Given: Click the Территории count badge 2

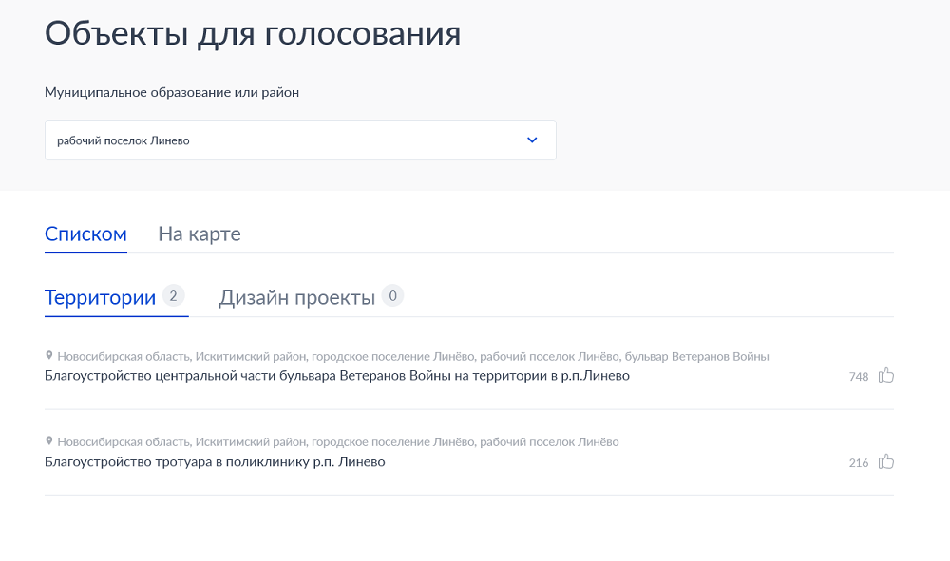Looking at the screenshot, I should [x=173, y=296].
